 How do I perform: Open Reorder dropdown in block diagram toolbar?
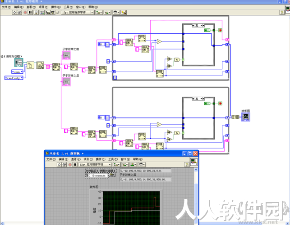pos(116,12)
